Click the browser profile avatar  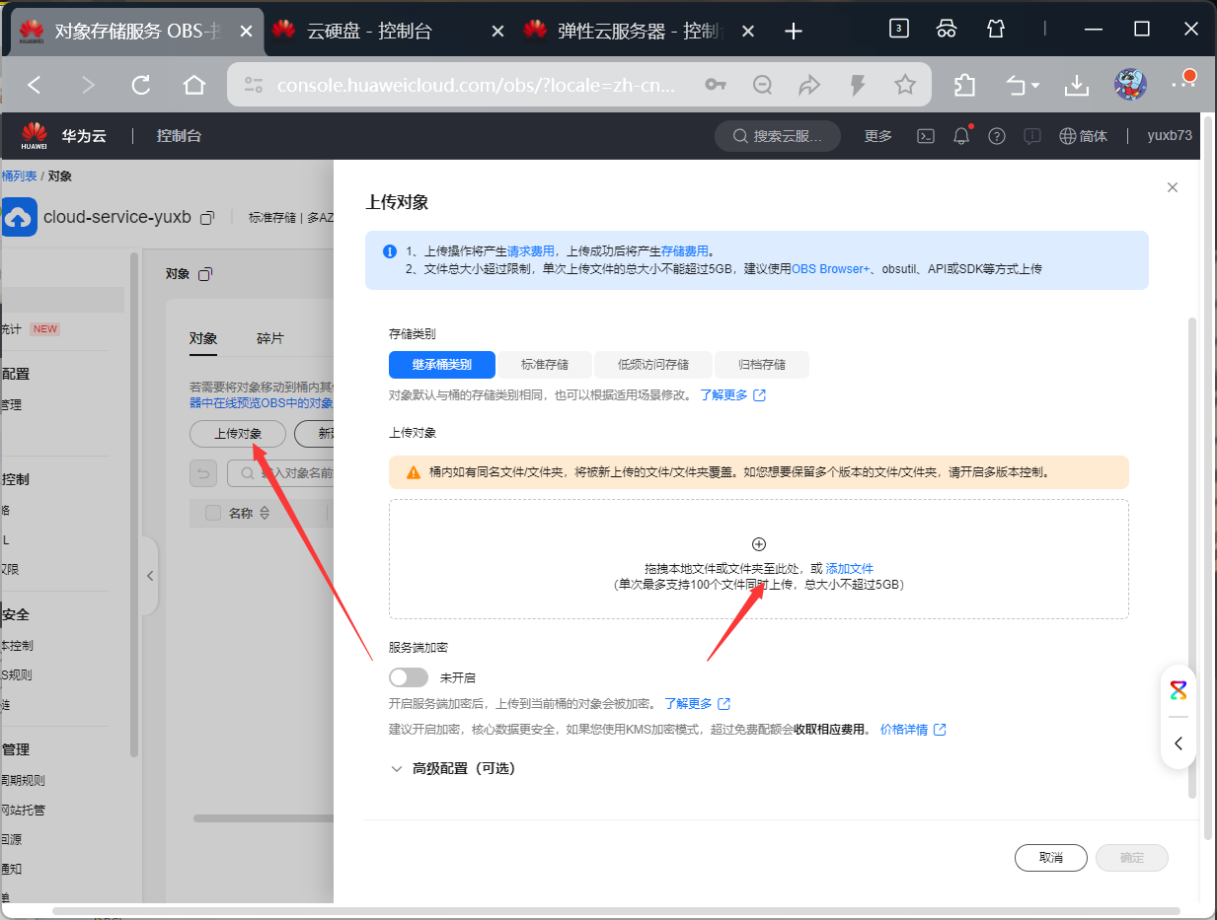(x=1131, y=85)
